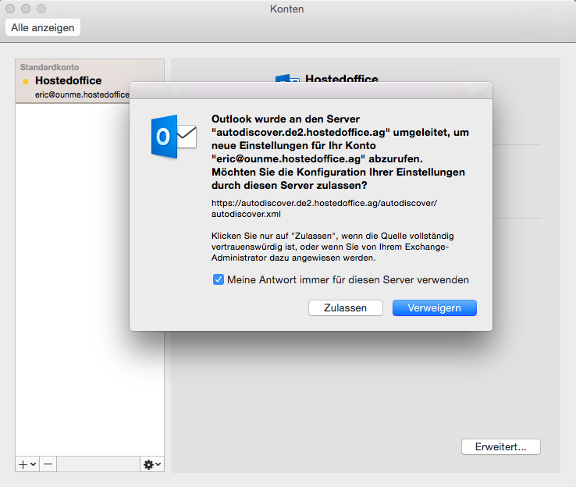Click the autodiscover.xml URL text

coord(324,208)
